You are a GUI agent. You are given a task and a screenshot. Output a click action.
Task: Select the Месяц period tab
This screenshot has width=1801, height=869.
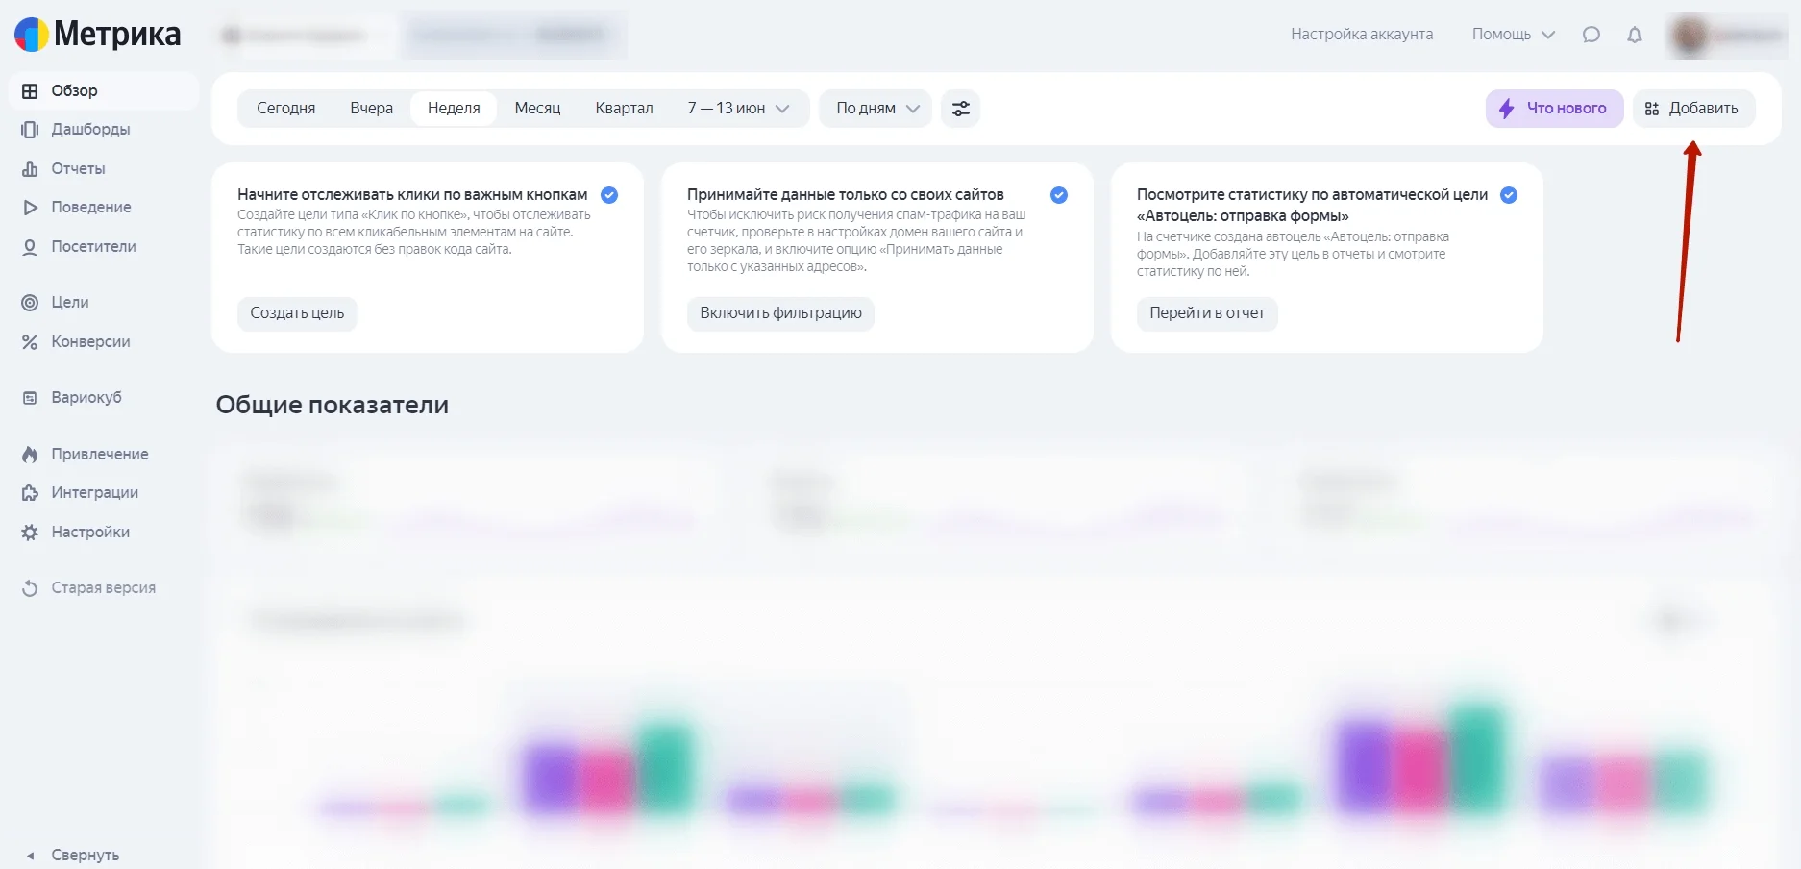(537, 109)
